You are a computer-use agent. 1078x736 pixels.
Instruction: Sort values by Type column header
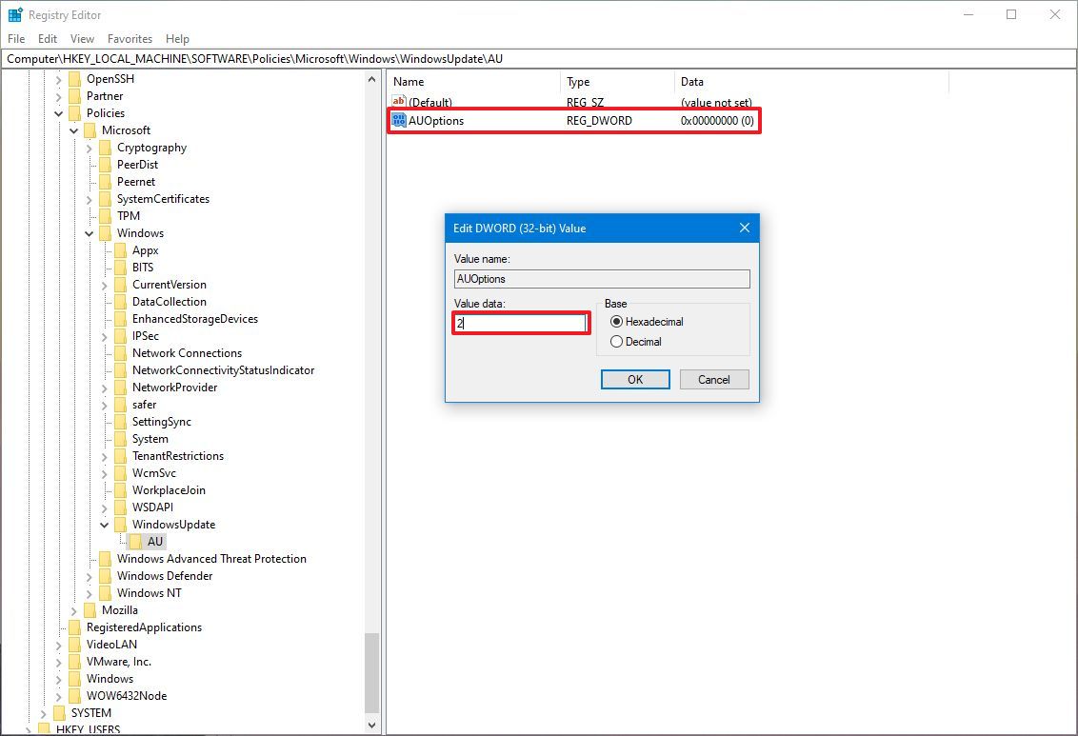[x=617, y=82]
